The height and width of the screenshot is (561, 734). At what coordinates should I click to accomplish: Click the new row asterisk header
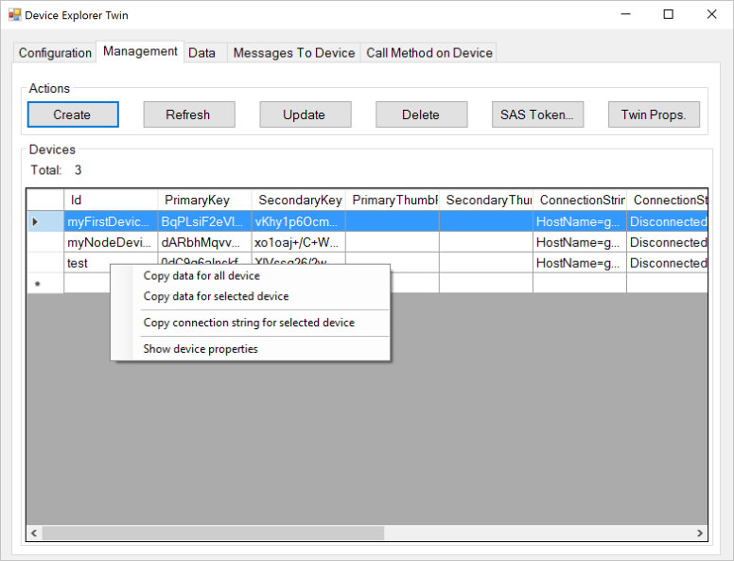[45, 283]
